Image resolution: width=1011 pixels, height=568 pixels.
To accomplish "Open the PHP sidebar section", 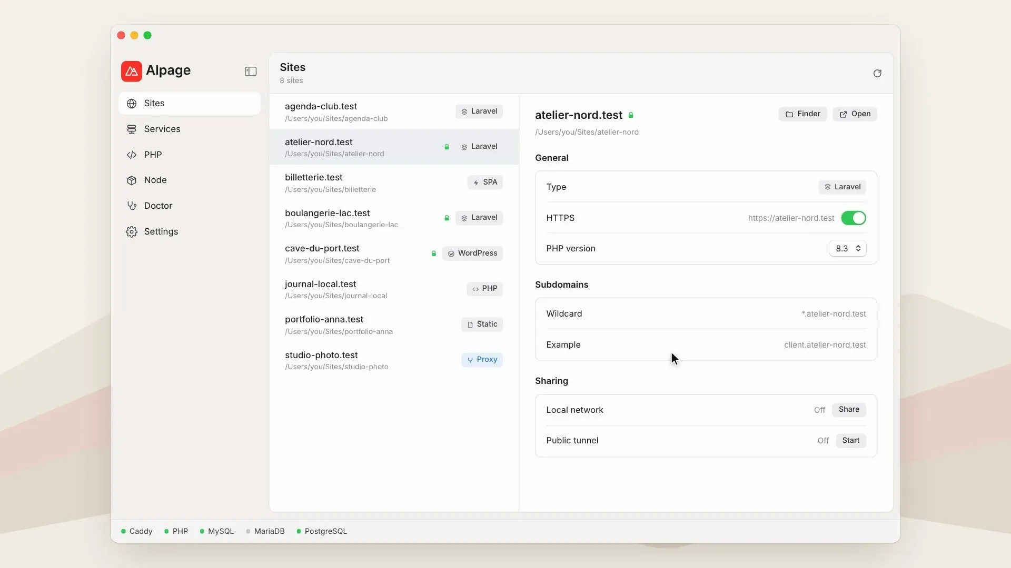I will tap(190, 155).
